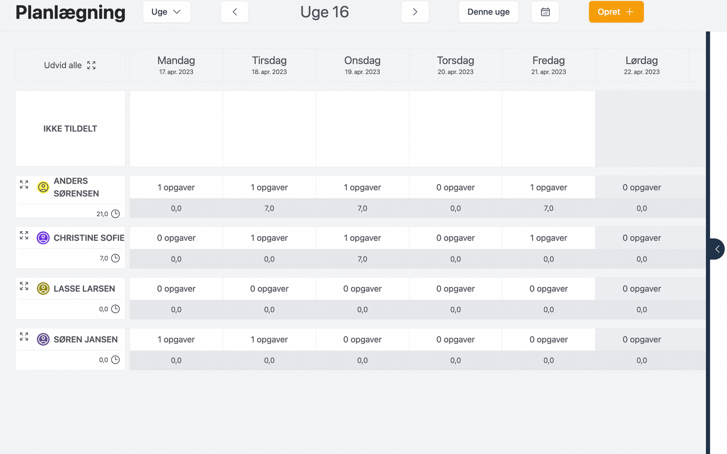Select the Onsdag 19. apr. column header

362,65
